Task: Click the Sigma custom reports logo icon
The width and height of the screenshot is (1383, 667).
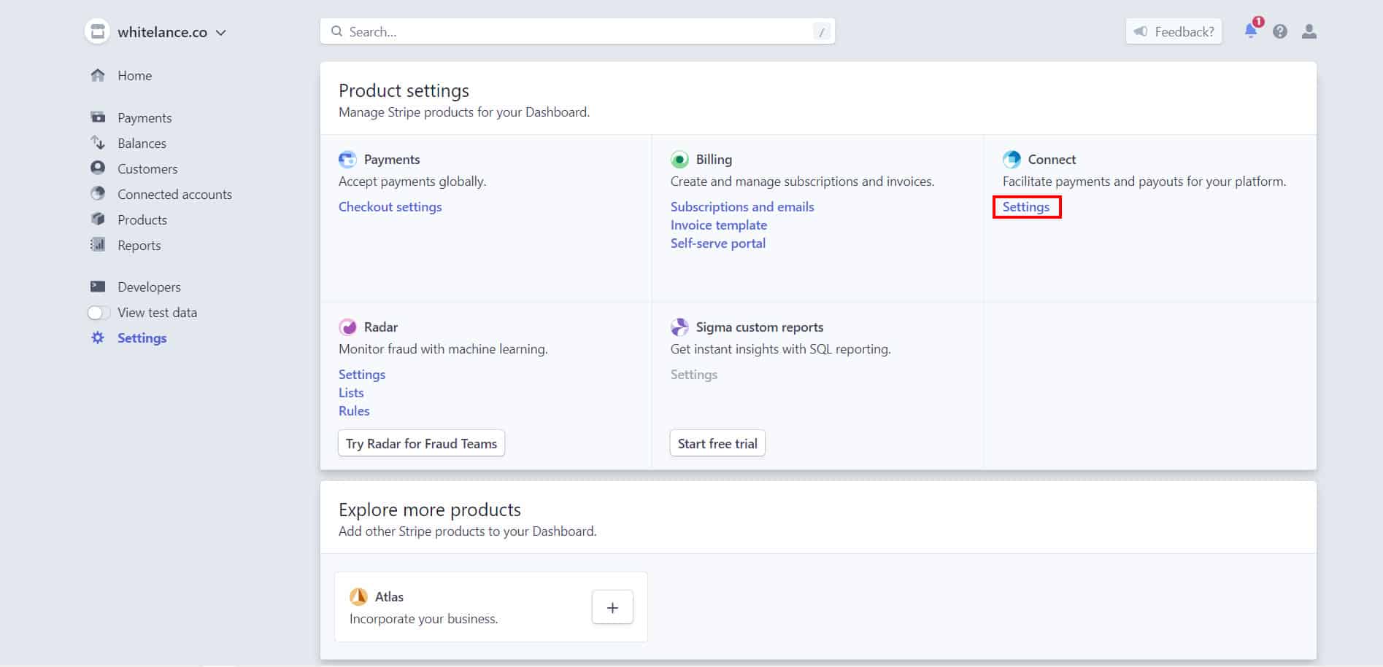Action: pos(679,327)
